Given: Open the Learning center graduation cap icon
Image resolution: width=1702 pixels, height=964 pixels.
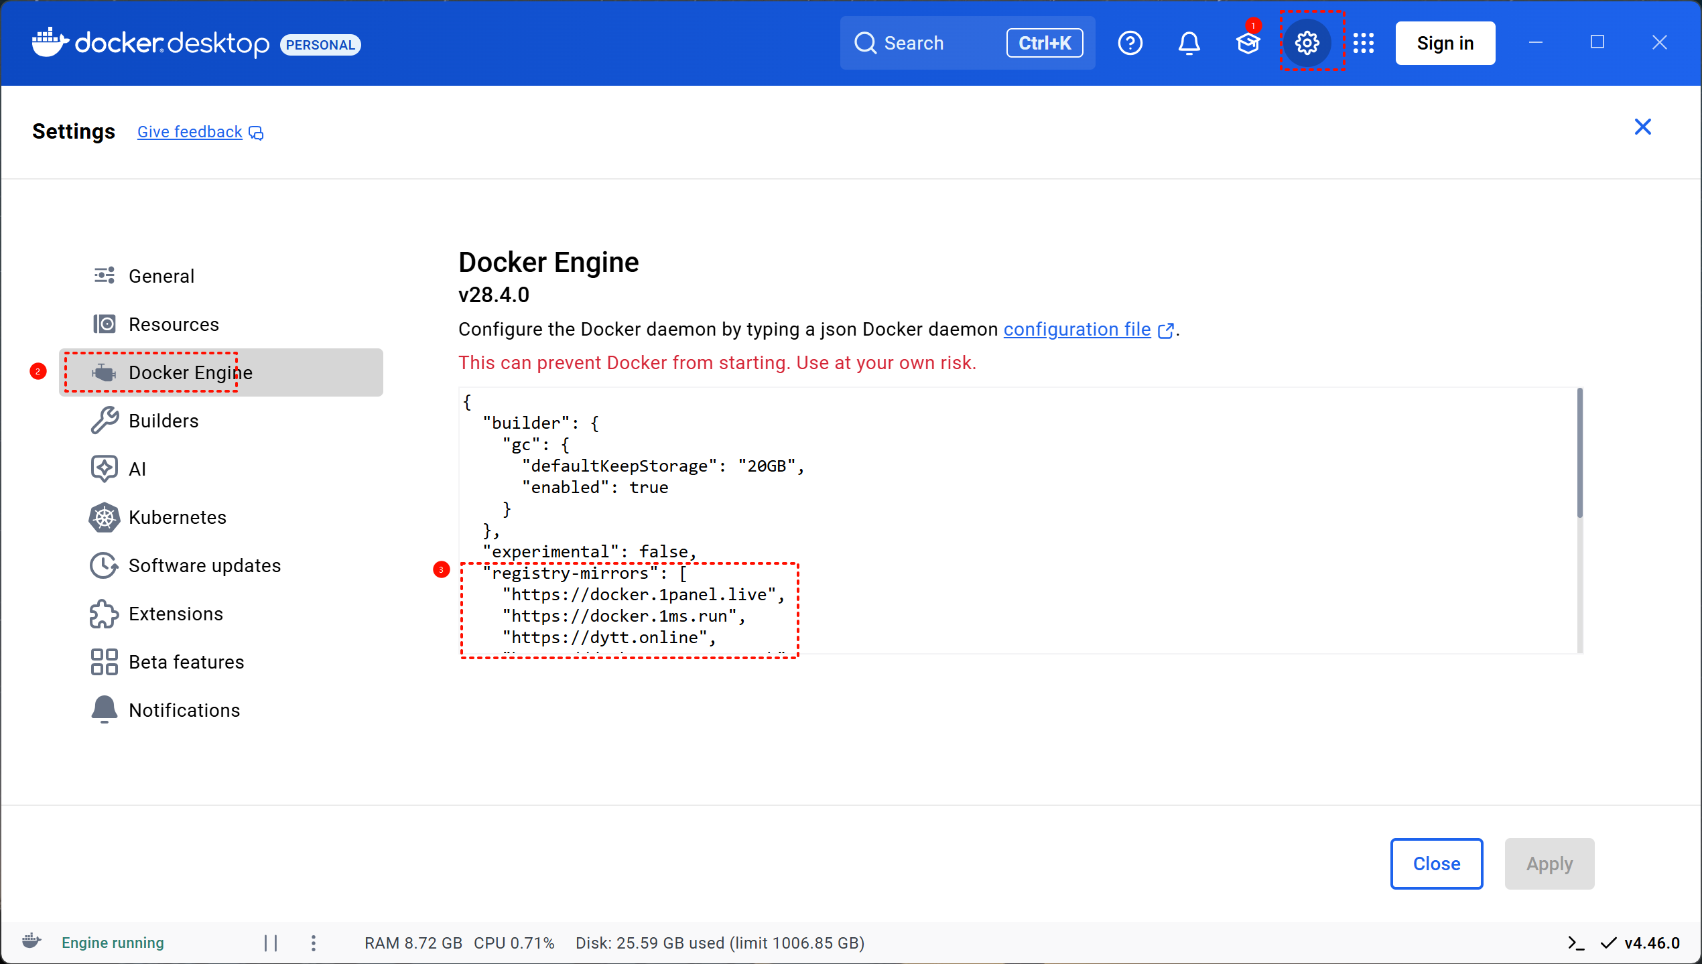Looking at the screenshot, I should pyautogui.click(x=1248, y=43).
